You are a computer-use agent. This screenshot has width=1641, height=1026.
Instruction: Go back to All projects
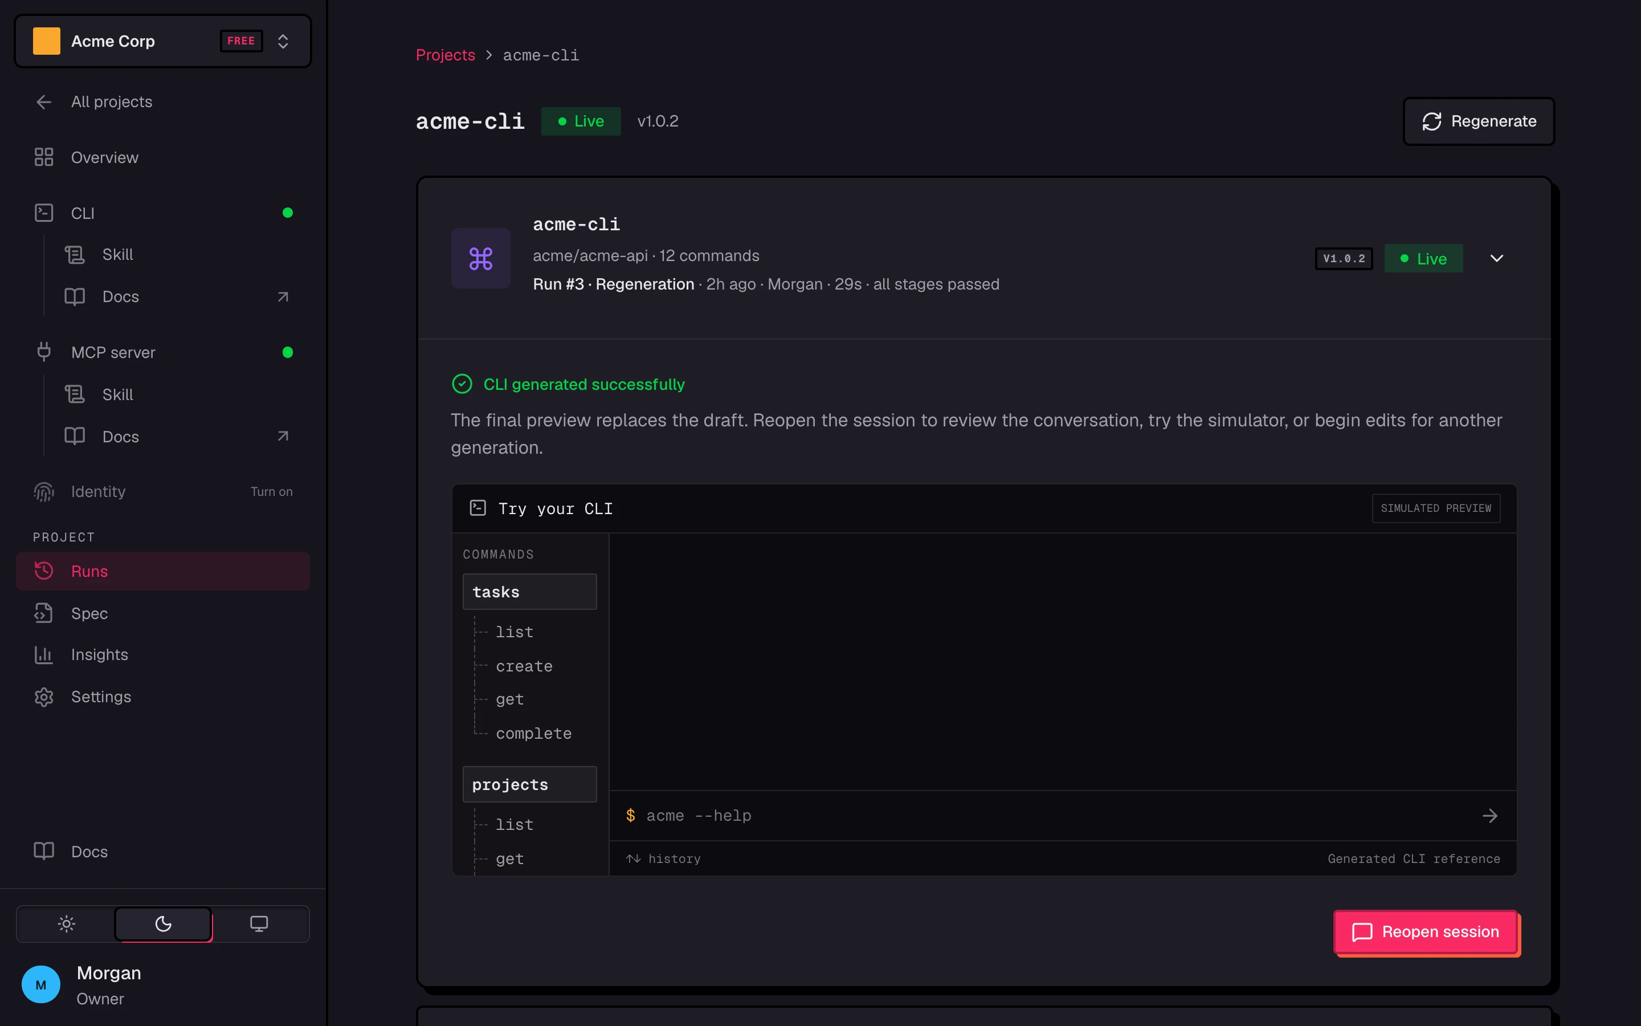[162, 102]
